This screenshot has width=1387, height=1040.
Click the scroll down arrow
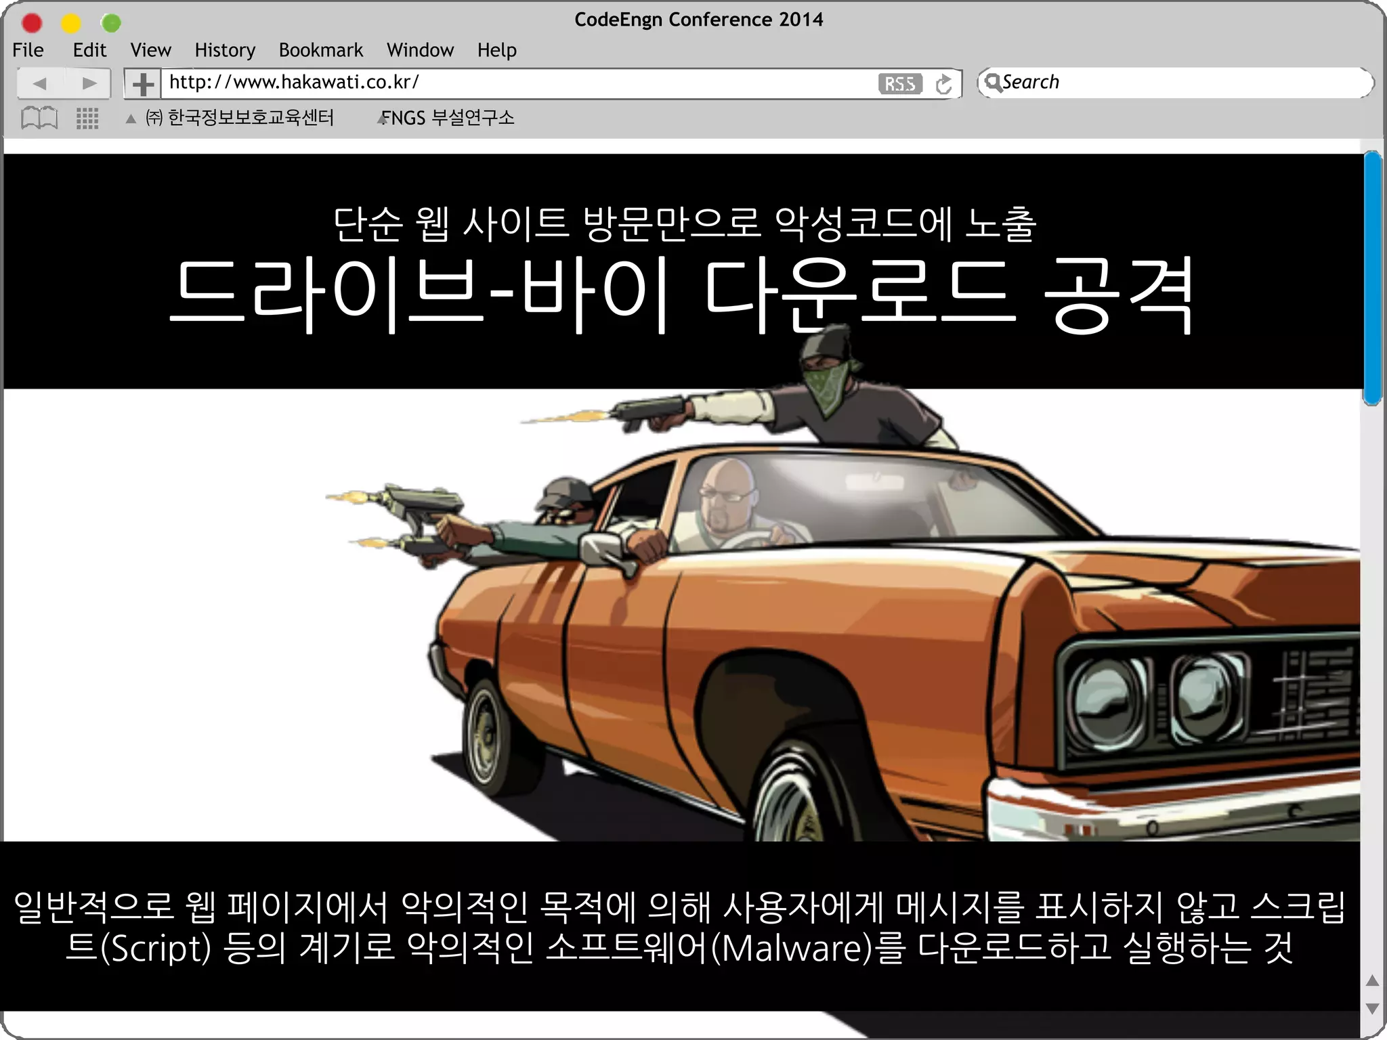coord(1373,1009)
